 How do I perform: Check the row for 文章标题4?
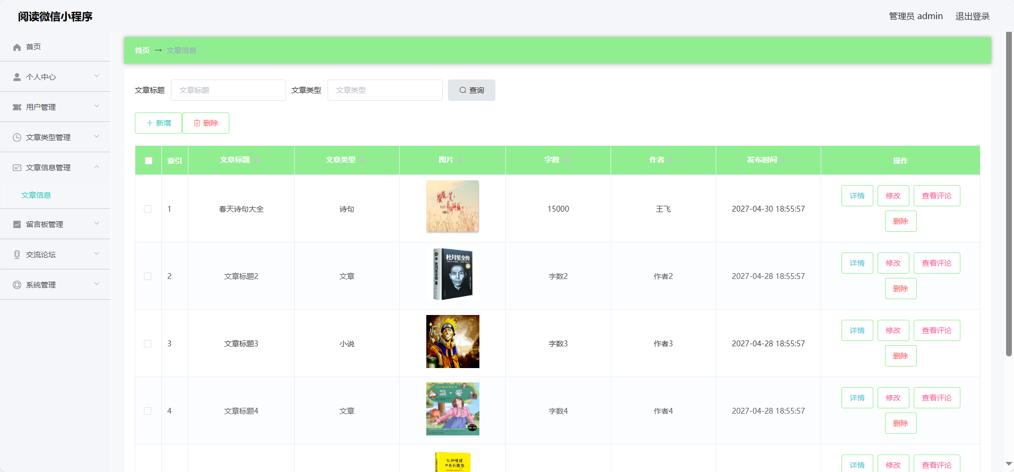click(x=148, y=411)
